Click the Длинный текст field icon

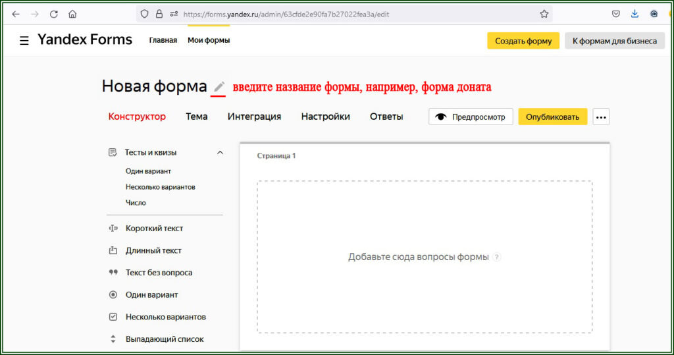coord(113,250)
